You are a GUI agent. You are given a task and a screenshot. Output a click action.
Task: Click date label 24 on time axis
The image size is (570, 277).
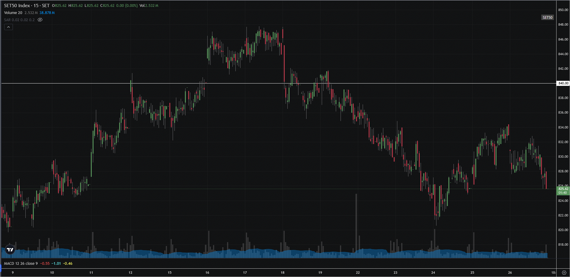[433, 273]
